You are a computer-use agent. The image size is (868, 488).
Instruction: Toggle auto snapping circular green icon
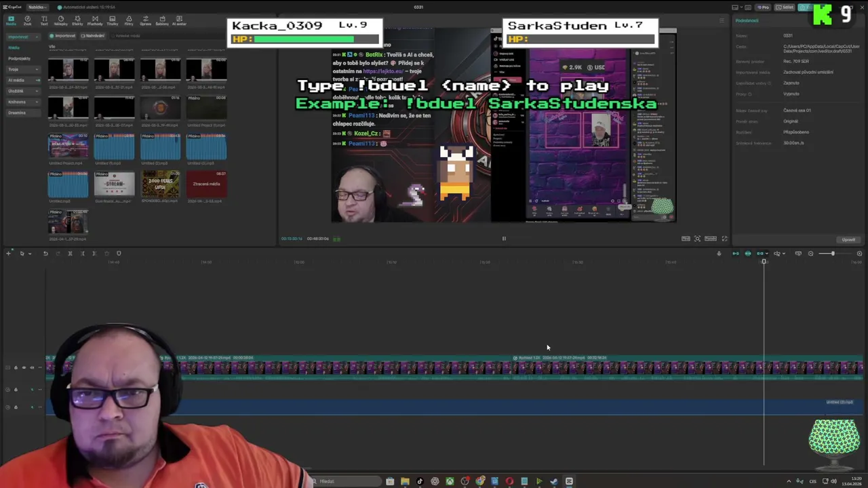(x=748, y=253)
